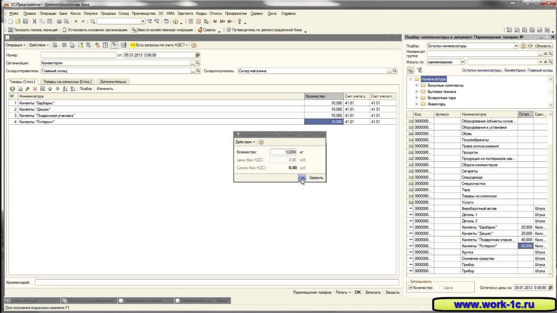Click the red X delete row icon

click(35, 89)
